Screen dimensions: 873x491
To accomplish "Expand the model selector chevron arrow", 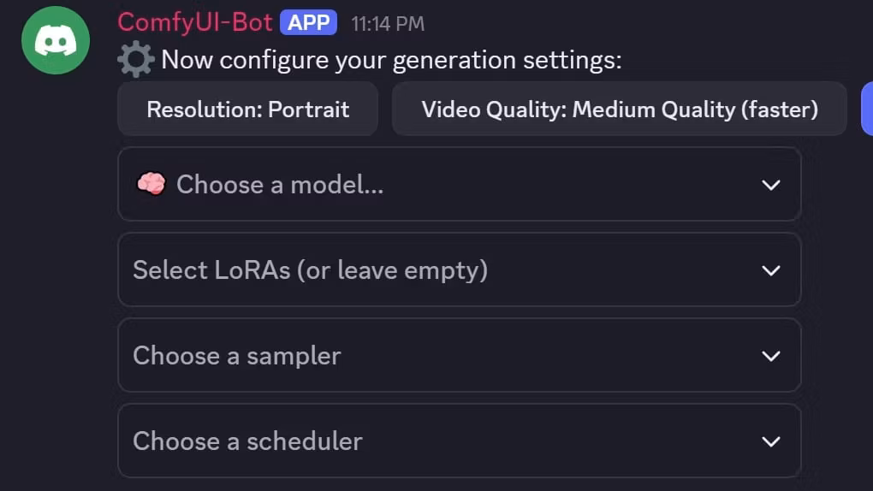I will pos(771,185).
